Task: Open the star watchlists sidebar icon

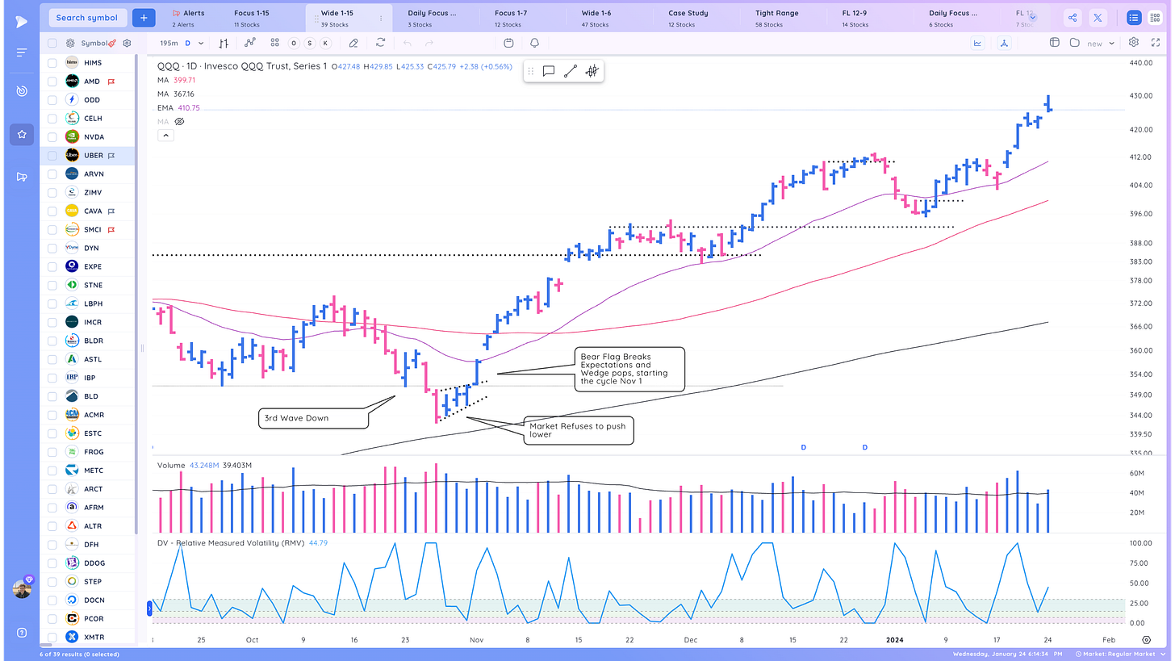Action: pos(22,135)
